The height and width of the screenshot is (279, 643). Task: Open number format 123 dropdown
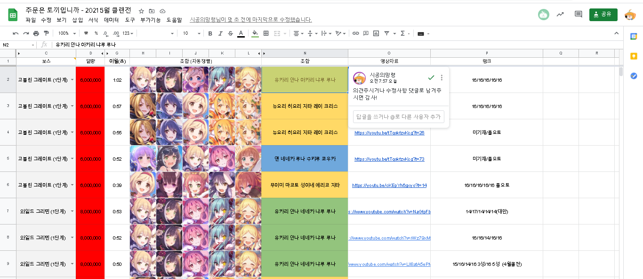[x=128, y=33]
